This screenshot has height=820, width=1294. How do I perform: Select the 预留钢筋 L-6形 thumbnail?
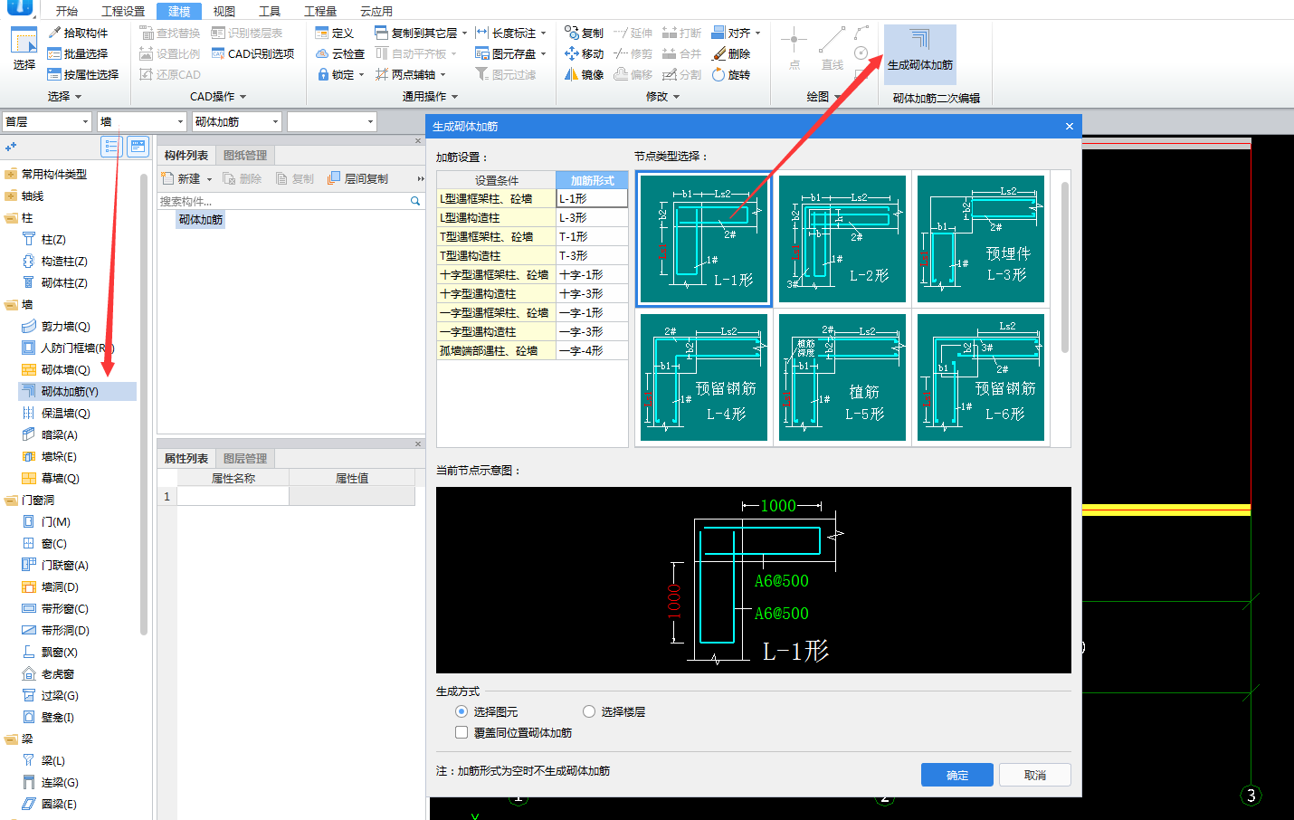click(981, 377)
